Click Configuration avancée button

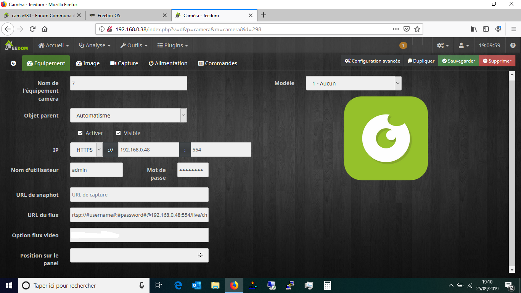point(372,61)
